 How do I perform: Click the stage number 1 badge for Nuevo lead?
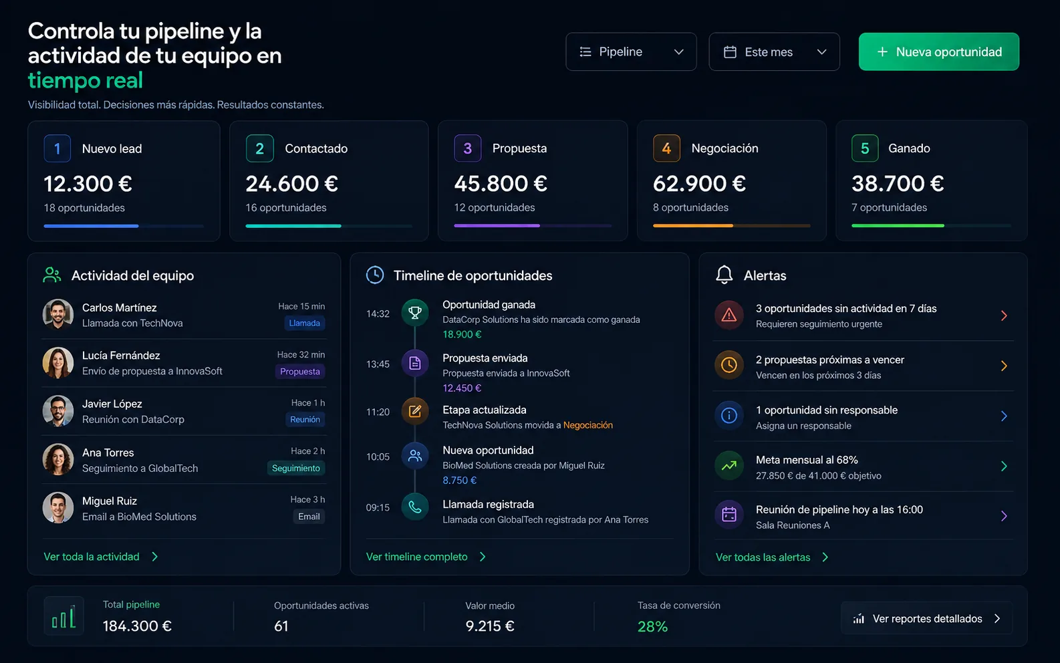[x=57, y=148]
